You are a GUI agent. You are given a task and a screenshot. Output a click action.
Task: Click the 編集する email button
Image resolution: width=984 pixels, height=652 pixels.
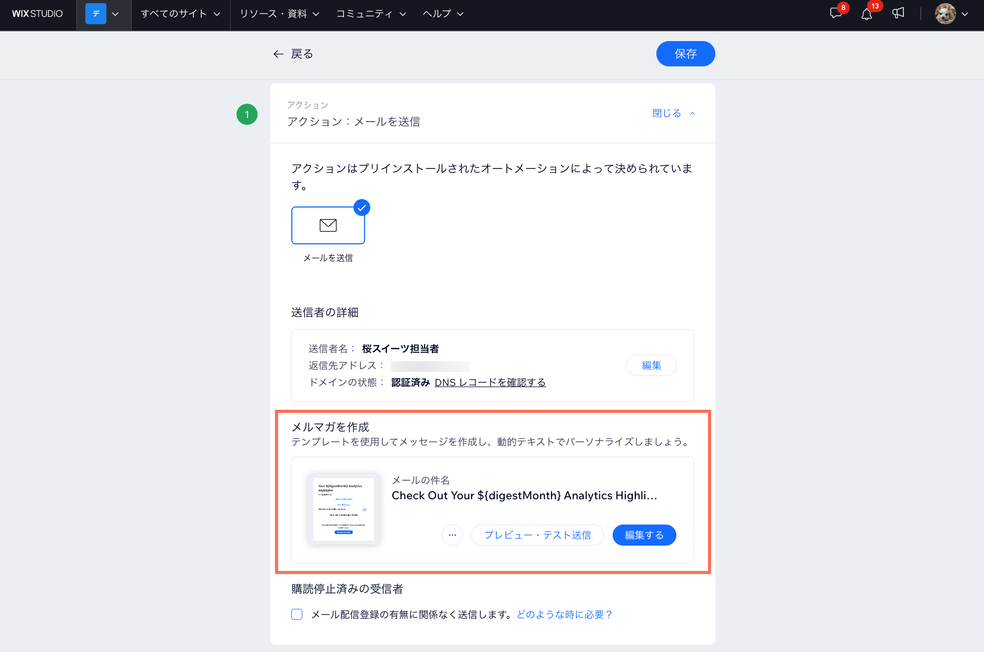tap(644, 535)
